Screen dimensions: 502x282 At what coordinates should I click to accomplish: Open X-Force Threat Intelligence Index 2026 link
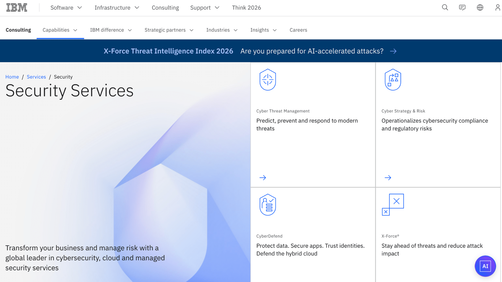tap(168, 51)
